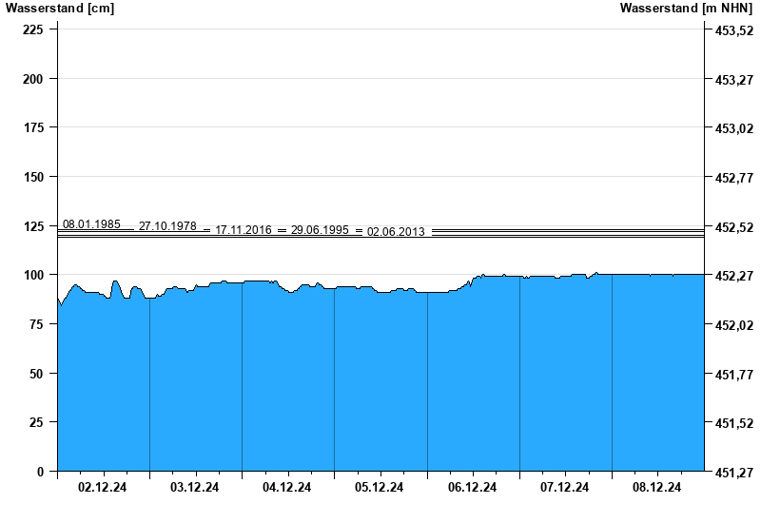Select the 100 cm tick on the left axis

(x=33, y=275)
